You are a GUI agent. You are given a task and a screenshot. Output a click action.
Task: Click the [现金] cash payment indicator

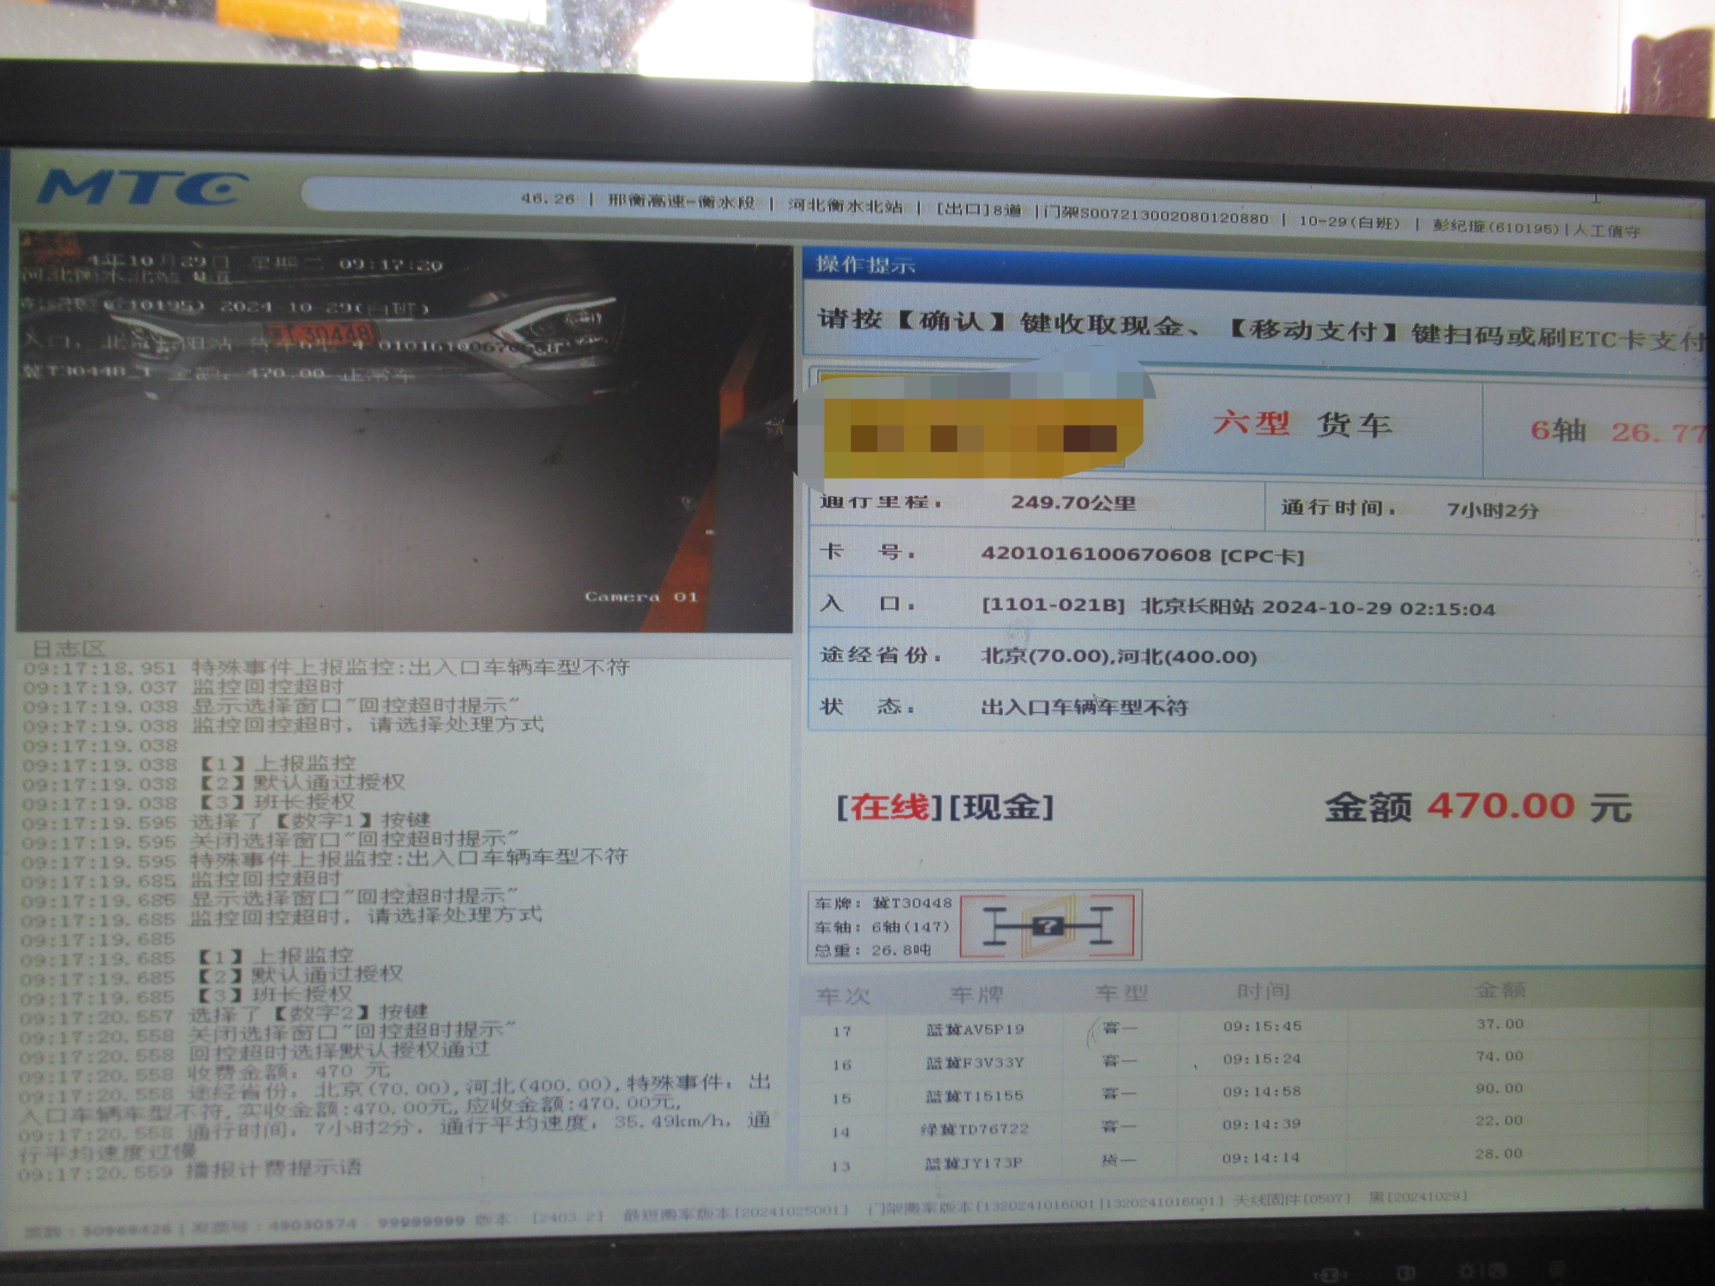click(1001, 807)
